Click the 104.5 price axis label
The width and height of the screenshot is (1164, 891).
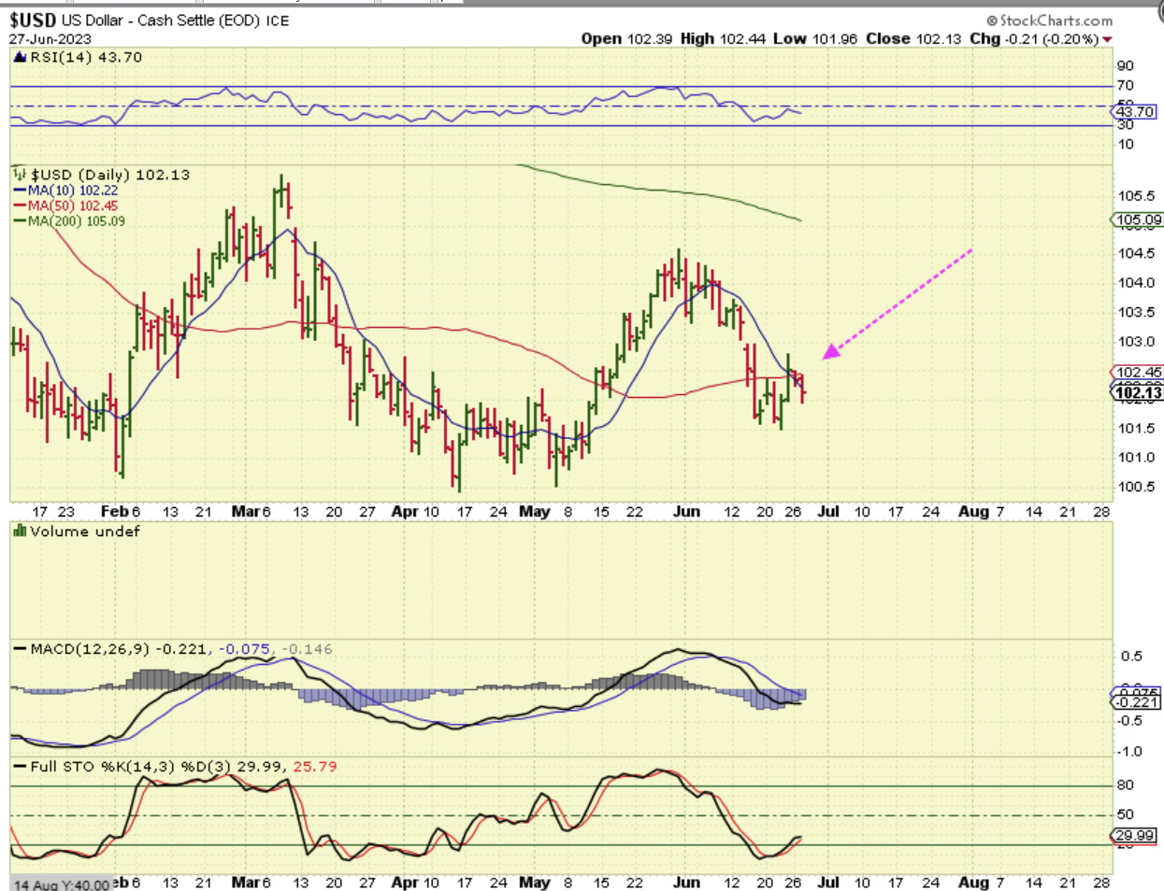click(1135, 253)
